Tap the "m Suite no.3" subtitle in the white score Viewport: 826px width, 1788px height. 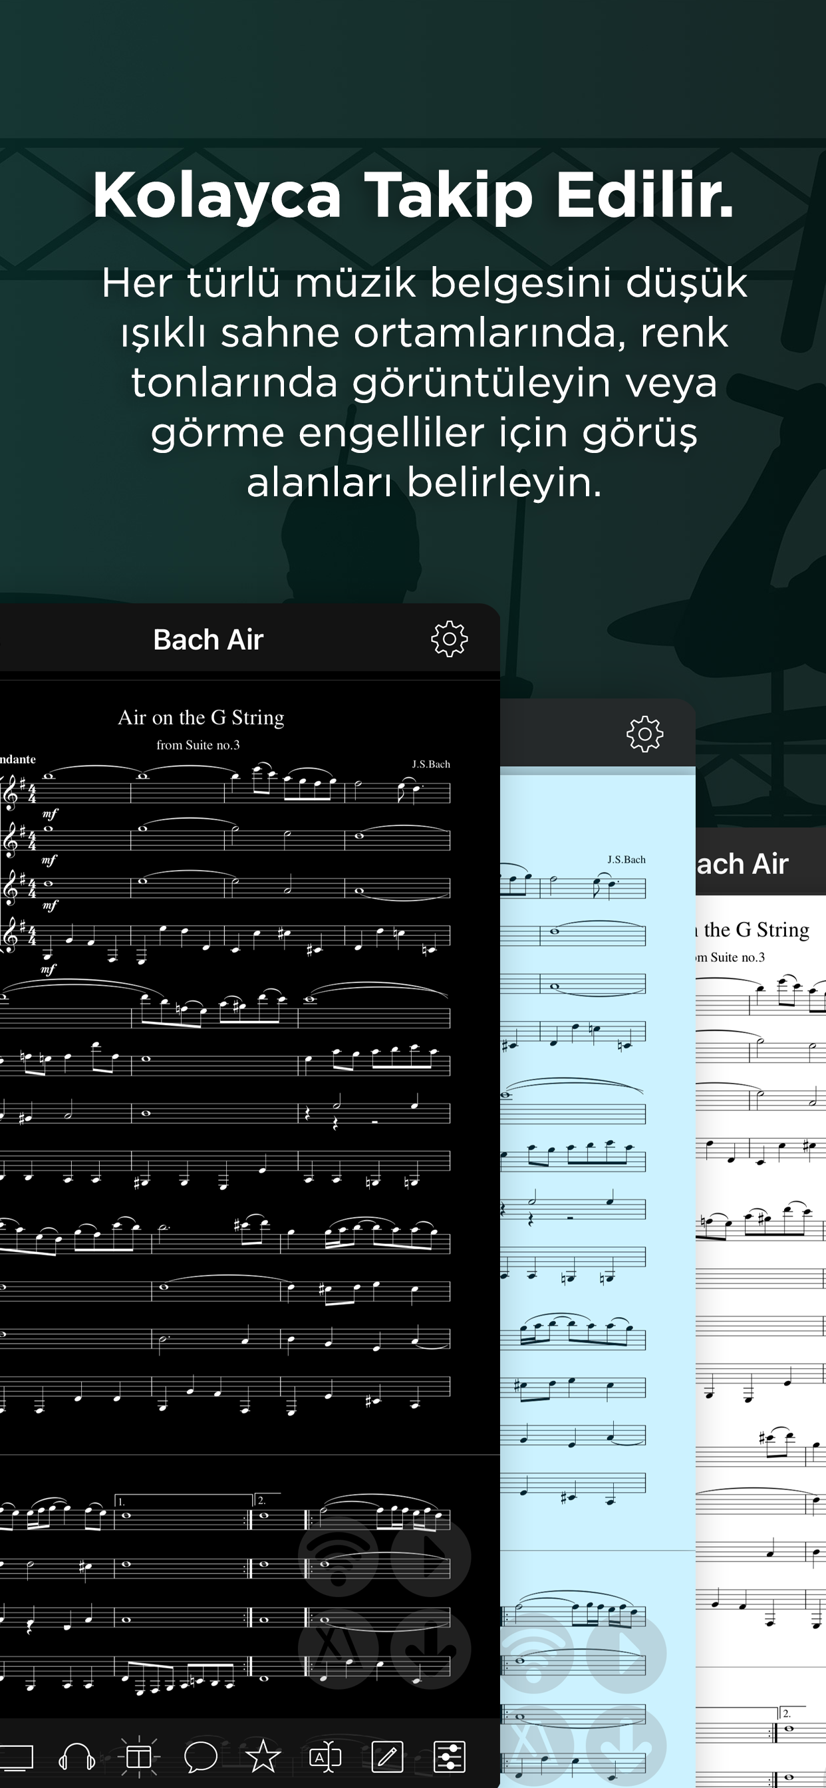(x=730, y=957)
